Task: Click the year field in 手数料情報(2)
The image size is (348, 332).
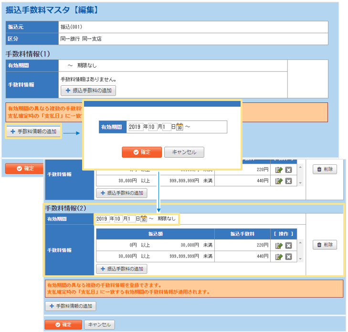Action: point(103,219)
